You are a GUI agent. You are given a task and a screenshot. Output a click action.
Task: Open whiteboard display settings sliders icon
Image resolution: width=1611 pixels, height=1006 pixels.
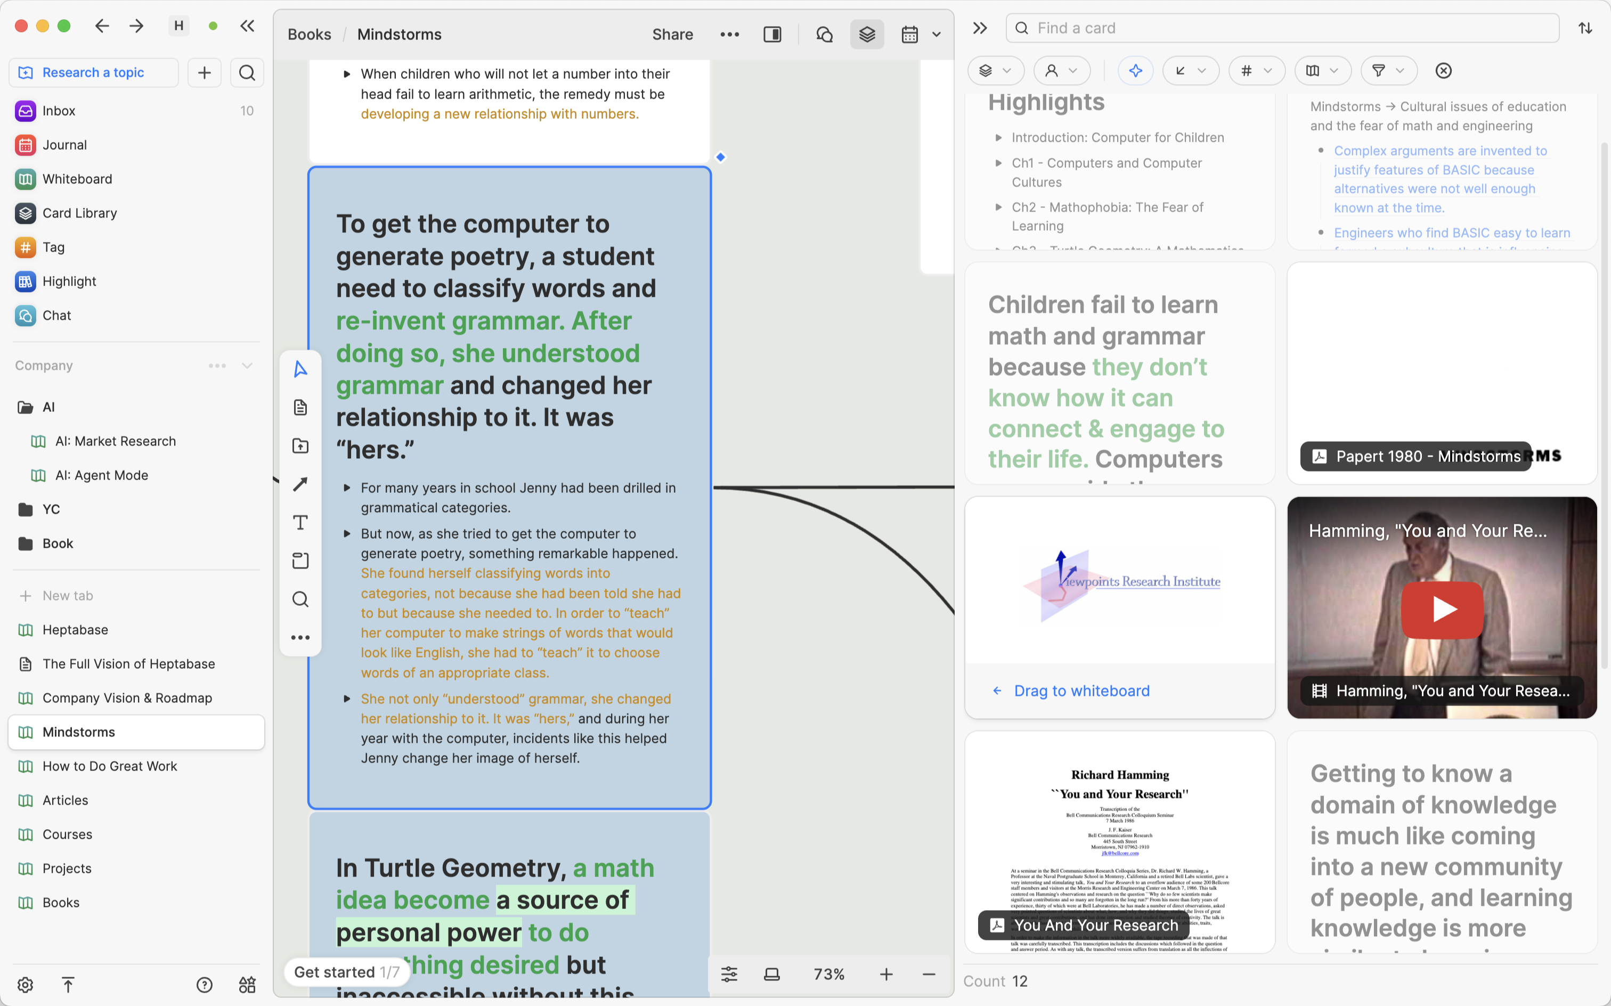click(729, 974)
